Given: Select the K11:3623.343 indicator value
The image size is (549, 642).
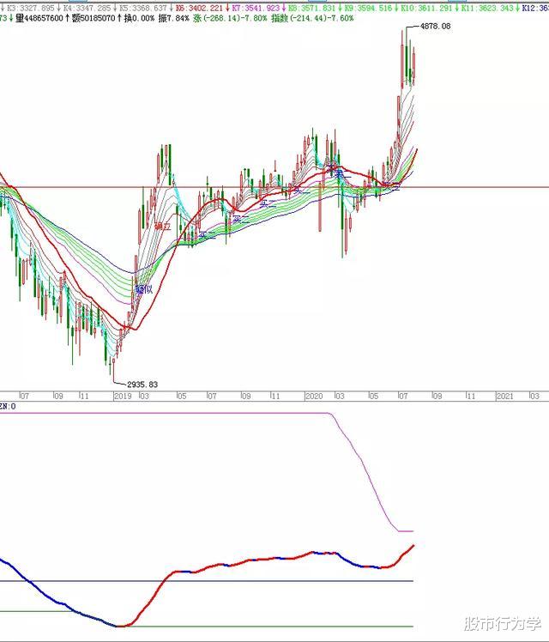Looking at the screenshot, I should pyautogui.click(x=487, y=9).
